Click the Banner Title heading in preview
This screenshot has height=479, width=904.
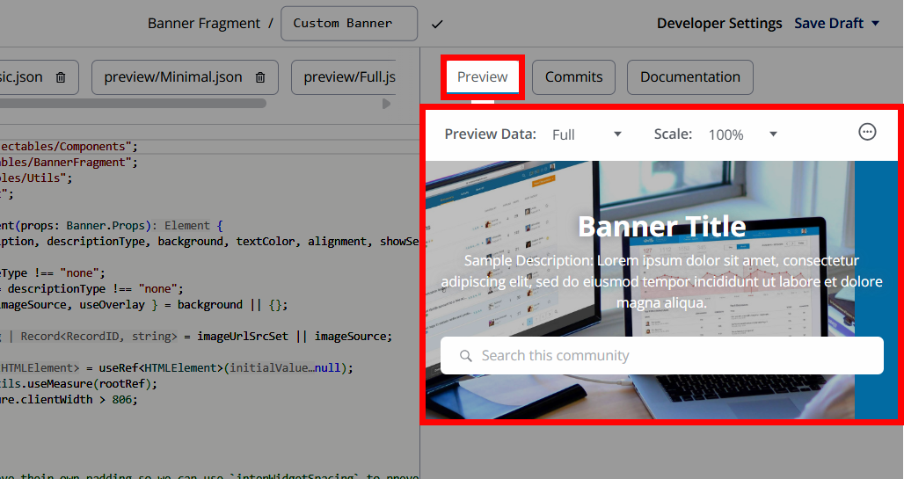tap(662, 226)
